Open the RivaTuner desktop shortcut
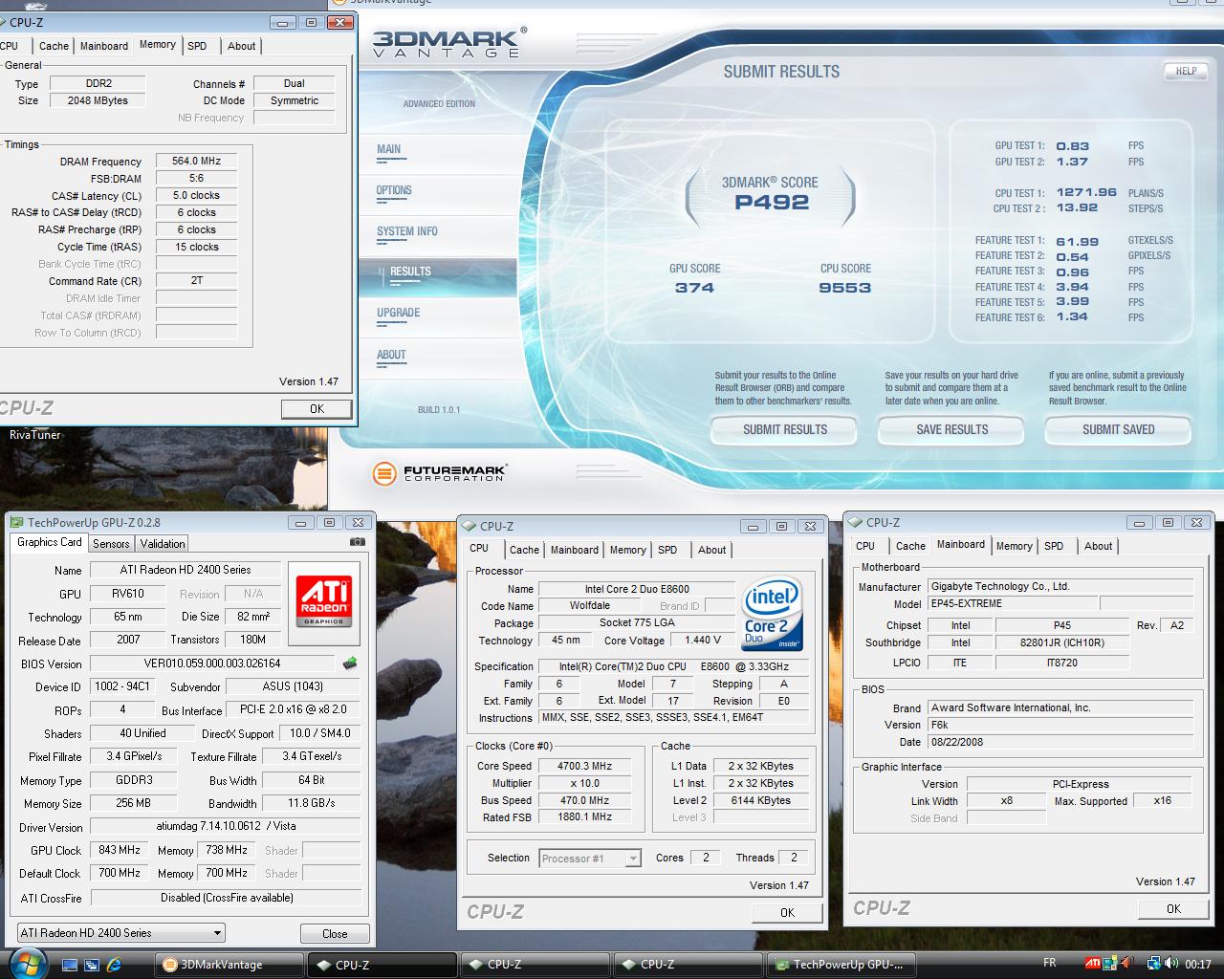 click(x=35, y=435)
